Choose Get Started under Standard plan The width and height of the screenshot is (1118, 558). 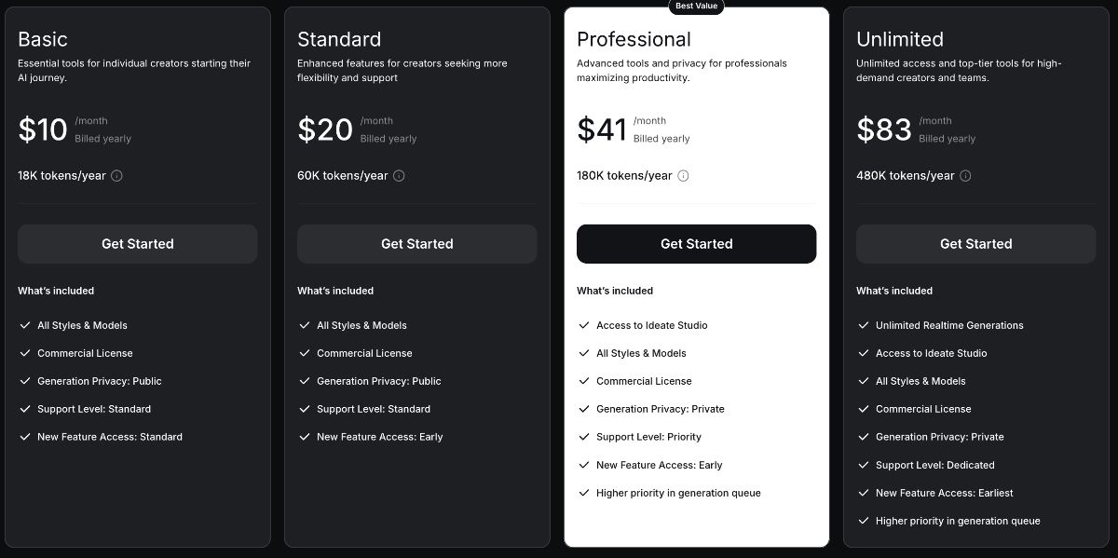416,244
